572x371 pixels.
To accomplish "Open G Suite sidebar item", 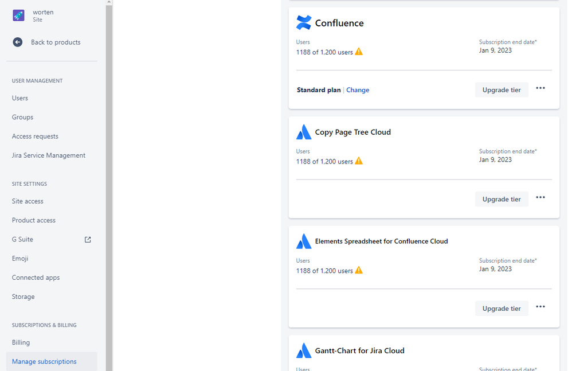I will pyautogui.click(x=52, y=240).
